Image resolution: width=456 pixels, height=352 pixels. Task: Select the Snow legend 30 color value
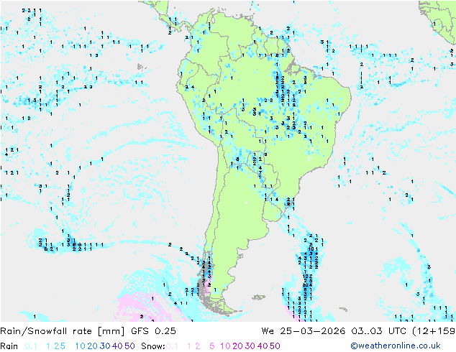250,346
